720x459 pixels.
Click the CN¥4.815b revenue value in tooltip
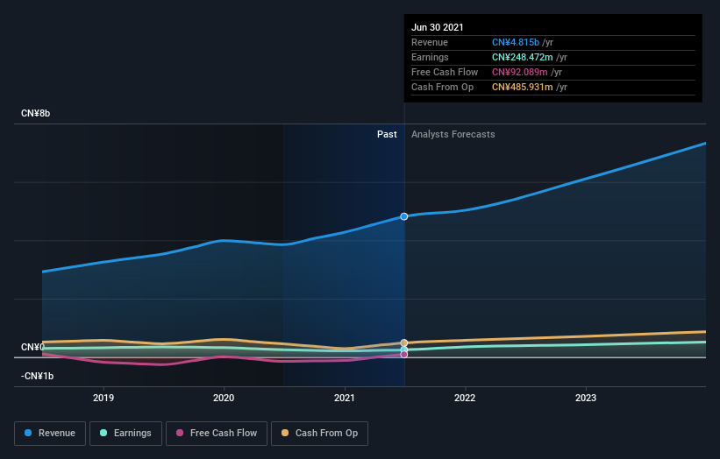pos(516,42)
